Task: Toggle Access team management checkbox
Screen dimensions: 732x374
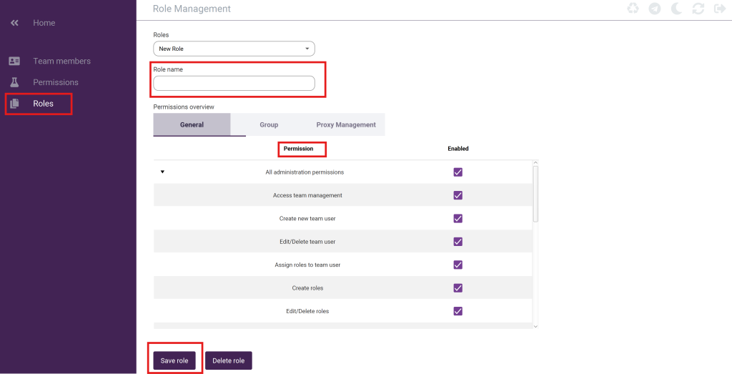Action: click(x=458, y=195)
